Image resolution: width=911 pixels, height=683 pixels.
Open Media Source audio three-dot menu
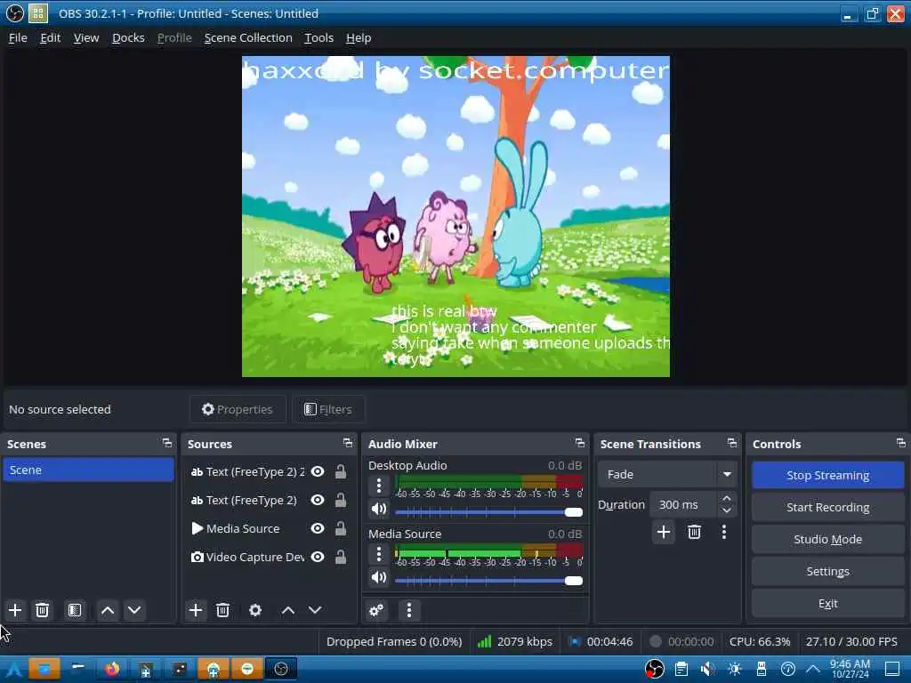379,553
